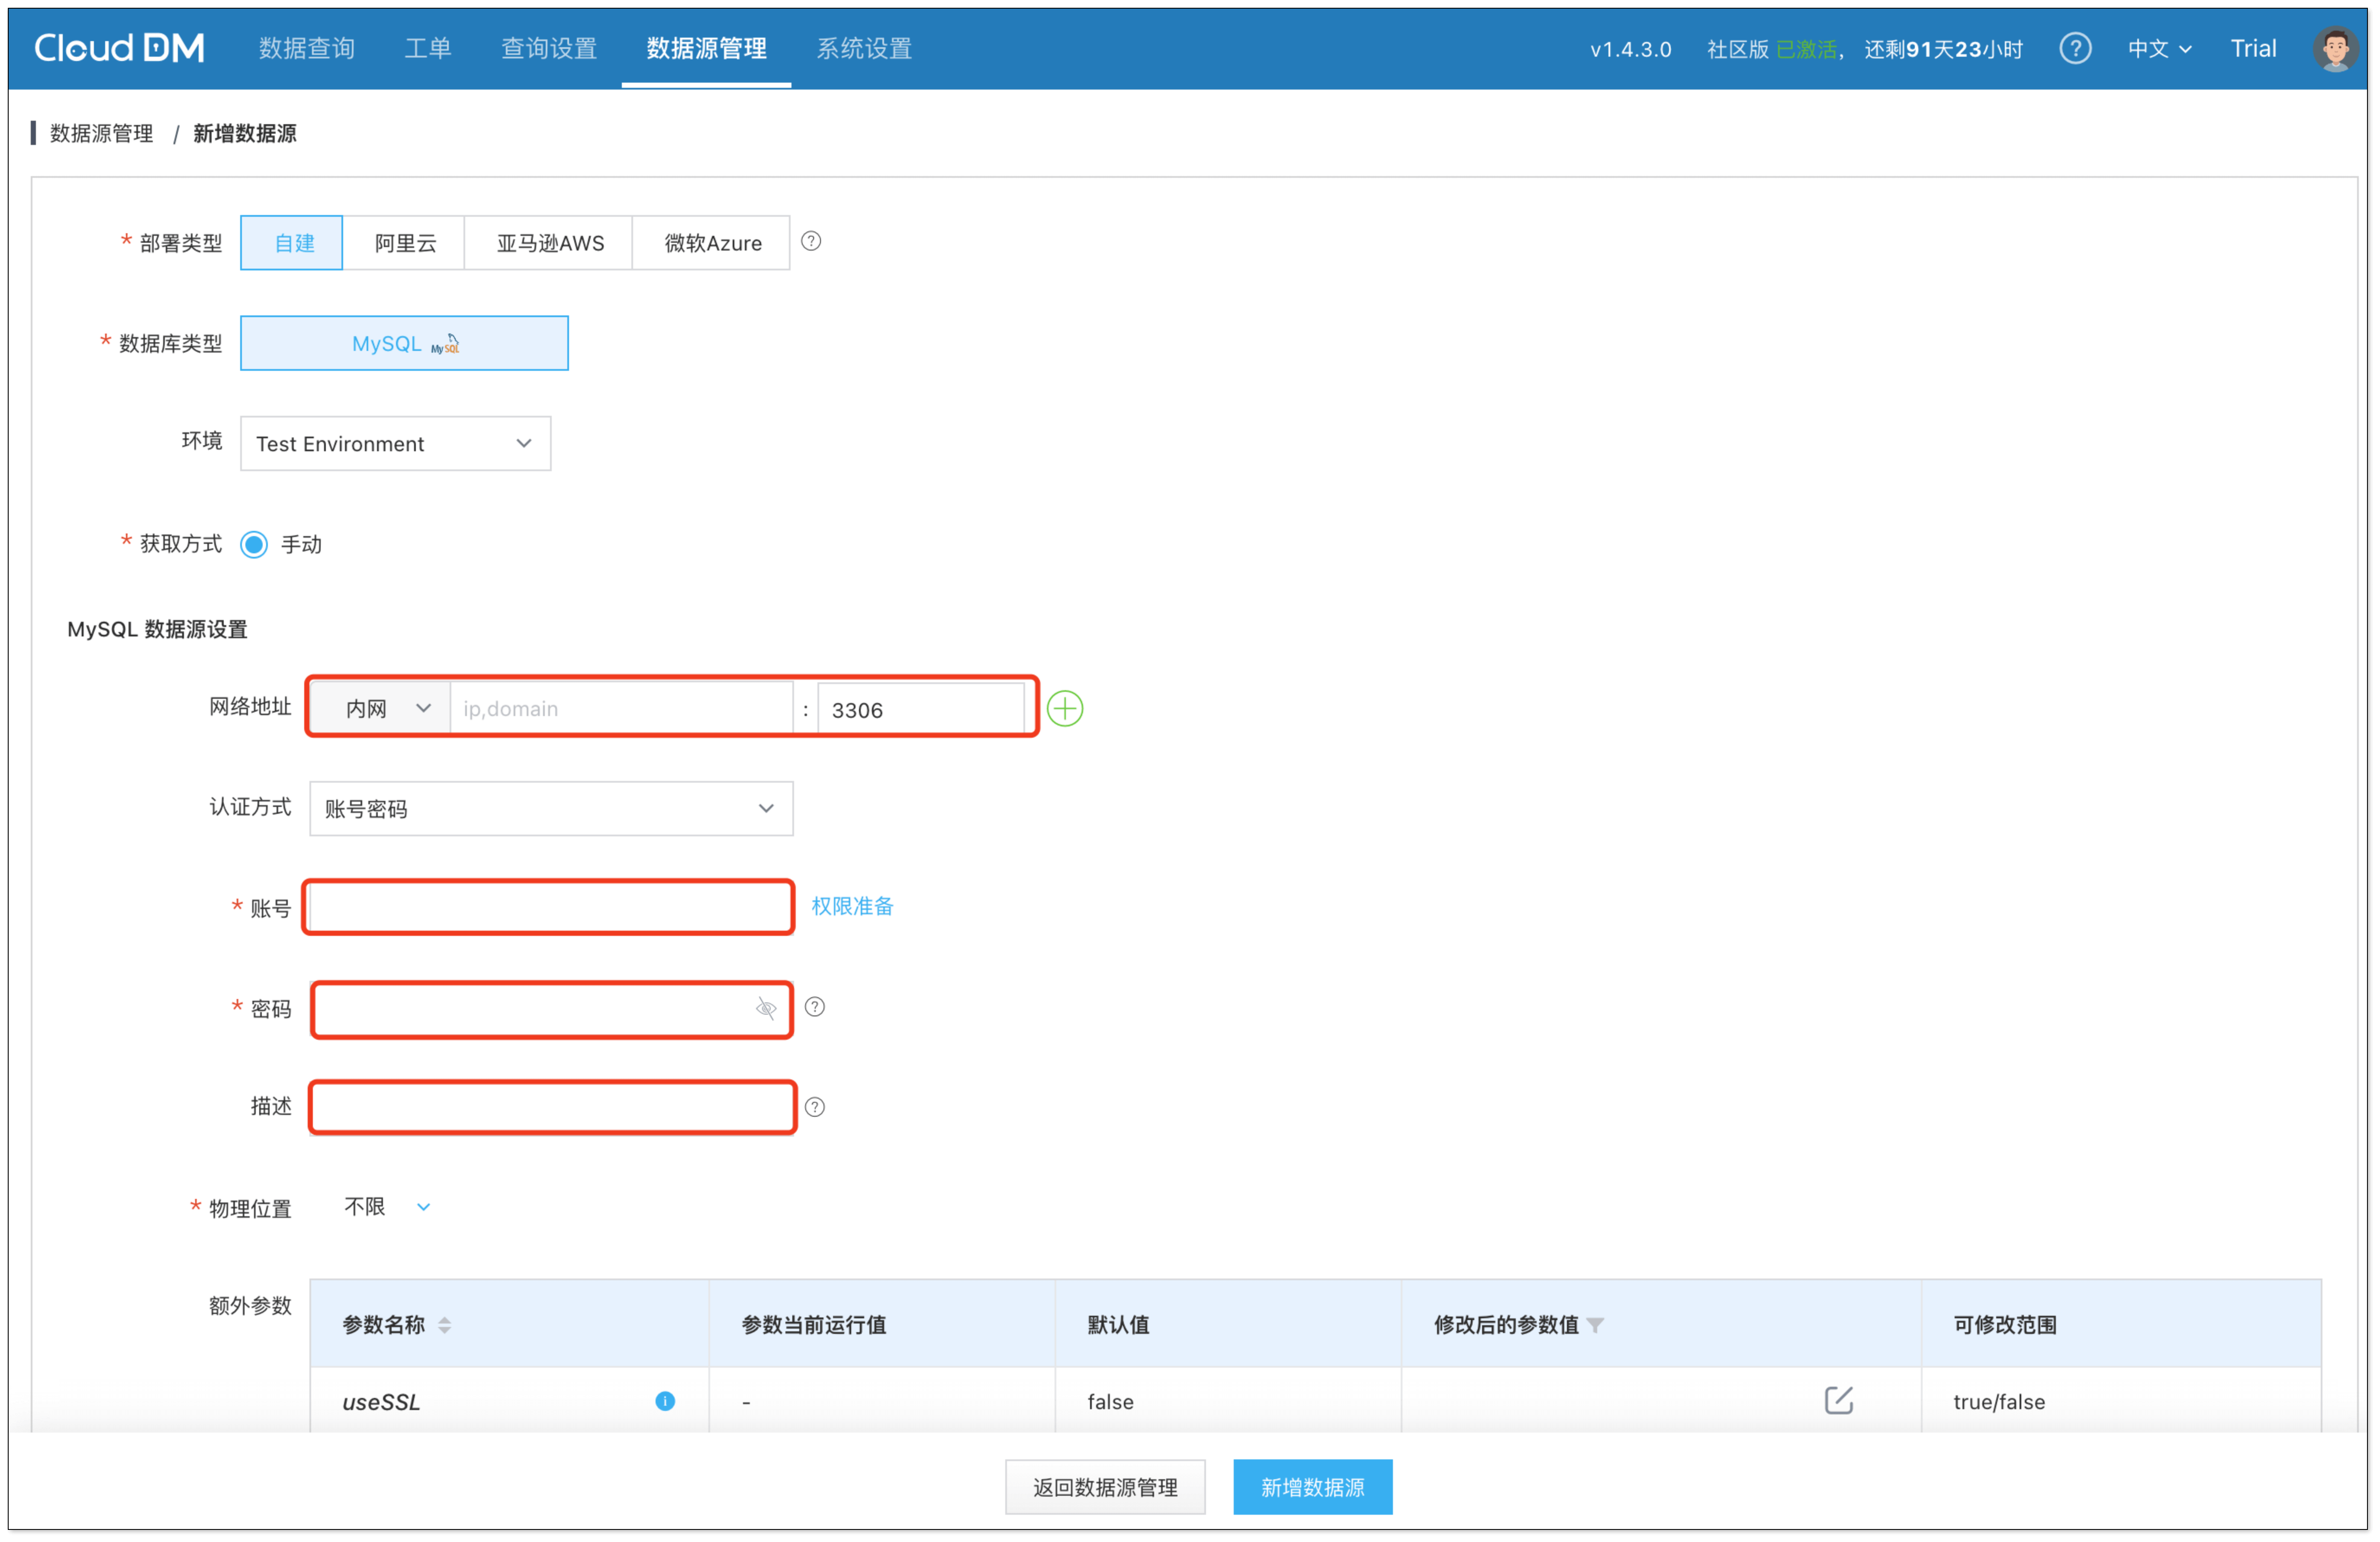Click the useSSL info icon
This screenshot has width=2380, height=1542.
tap(665, 1401)
